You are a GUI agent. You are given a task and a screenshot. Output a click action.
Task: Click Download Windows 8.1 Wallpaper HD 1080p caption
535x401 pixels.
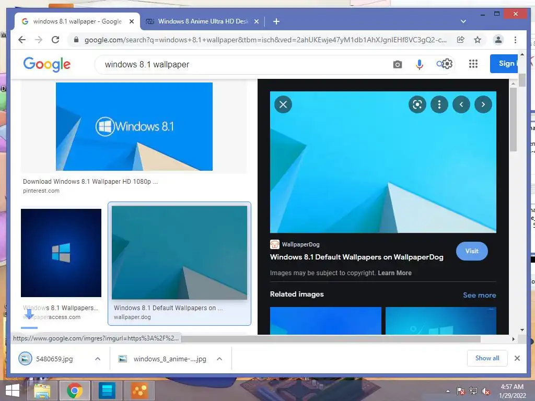pyautogui.click(x=90, y=181)
